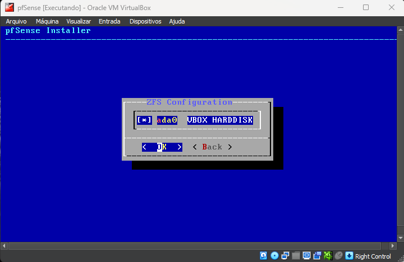
Task: Click the VirtualBox window title icon
Action: point(10,7)
